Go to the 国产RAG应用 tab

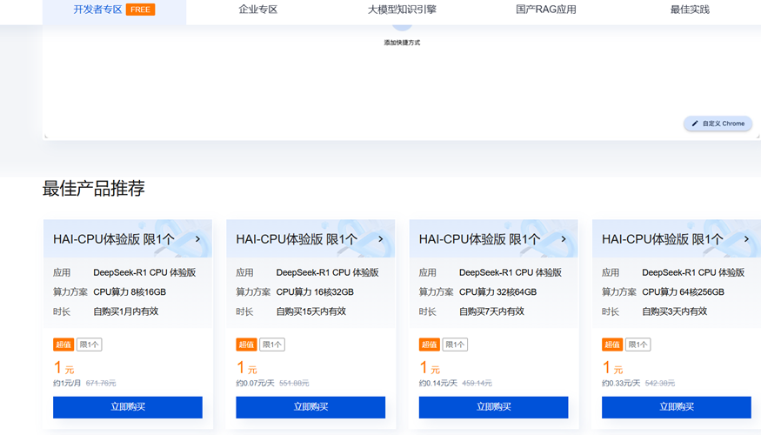click(x=545, y=10)
